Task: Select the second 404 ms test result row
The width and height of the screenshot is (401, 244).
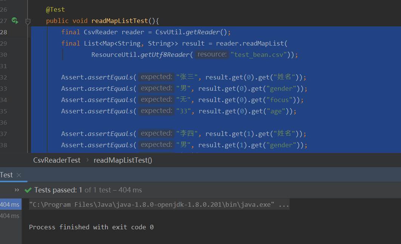Action: (10, 216)
